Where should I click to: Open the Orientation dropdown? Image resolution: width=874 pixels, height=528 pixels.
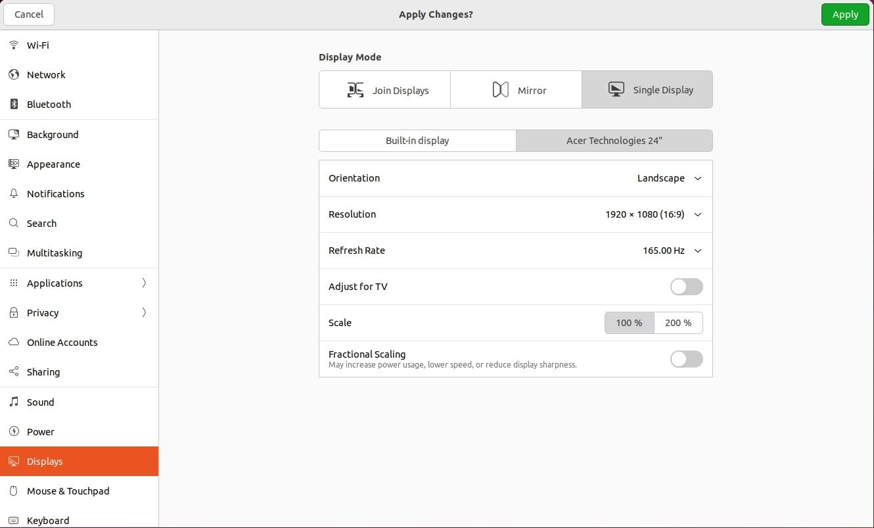click(x=669, y=178)
